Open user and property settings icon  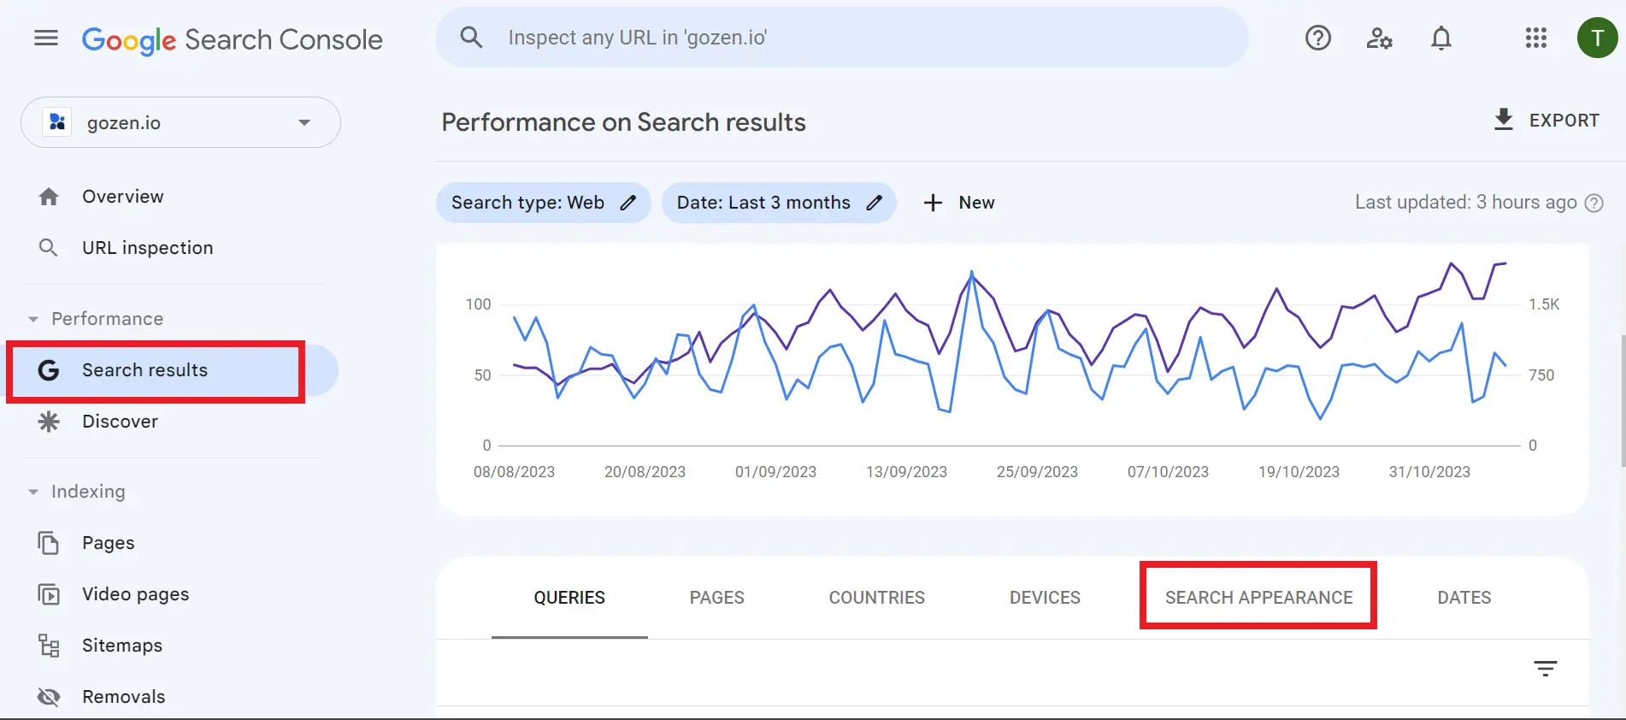point(1379,38)
